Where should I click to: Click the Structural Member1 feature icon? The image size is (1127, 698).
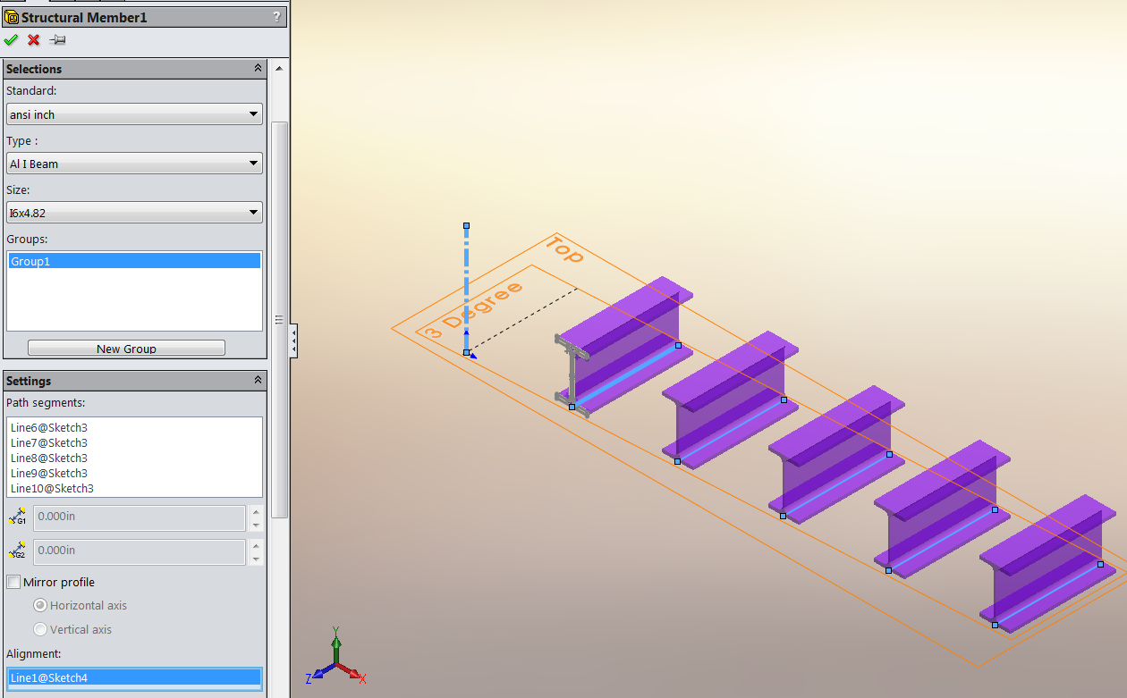pyautogui.click(x=12, y=17)
